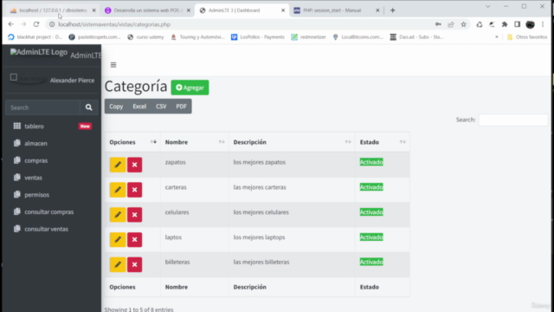Close the AdminLTE 3 Dashboard tab
Image resolution: width=554 pixels, height=312 pixels.
pyautogui.click(x=283, y=10)
